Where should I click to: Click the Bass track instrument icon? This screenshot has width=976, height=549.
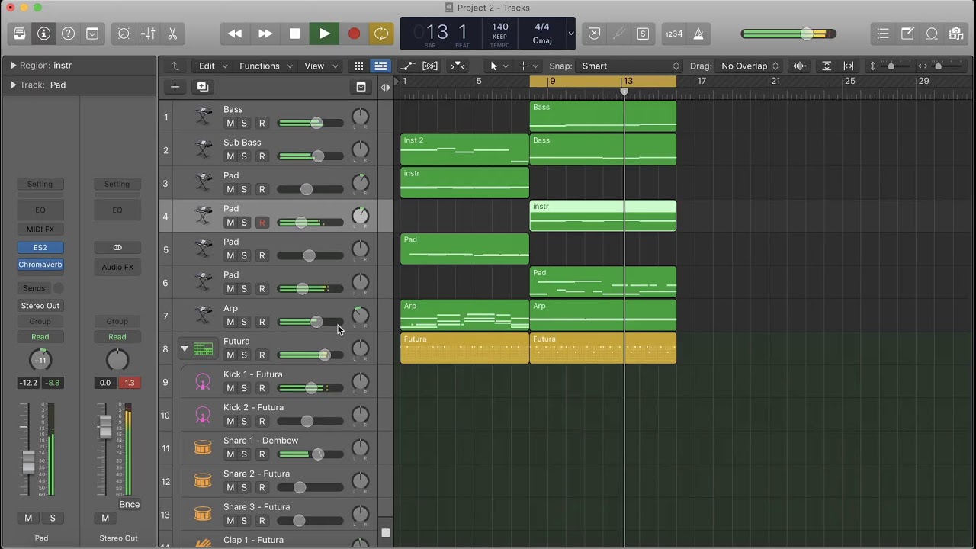[x=203, y=117]
